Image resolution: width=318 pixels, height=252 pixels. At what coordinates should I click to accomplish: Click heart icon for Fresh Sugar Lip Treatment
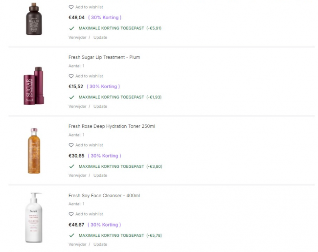tap(71, 76)
